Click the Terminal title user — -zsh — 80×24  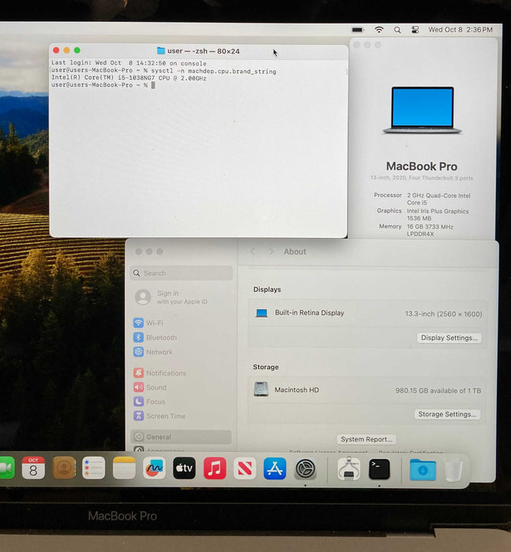click(x=204, y=51)
